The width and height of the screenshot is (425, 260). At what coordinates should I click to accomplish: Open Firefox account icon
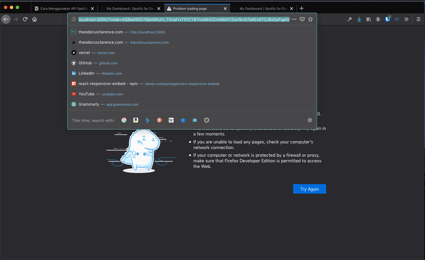[378, 19]
